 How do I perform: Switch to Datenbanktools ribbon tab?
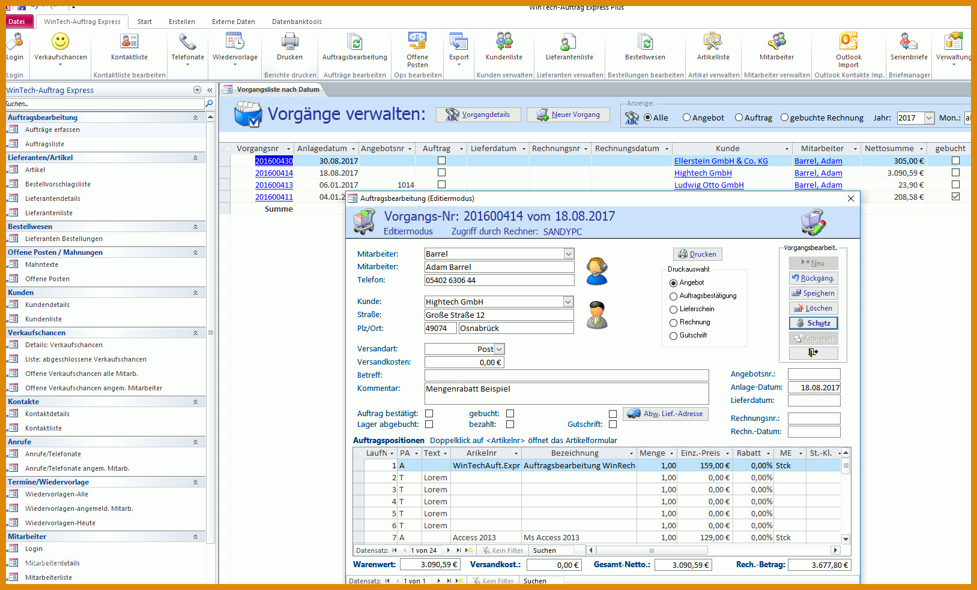click(x=297, y=22)
